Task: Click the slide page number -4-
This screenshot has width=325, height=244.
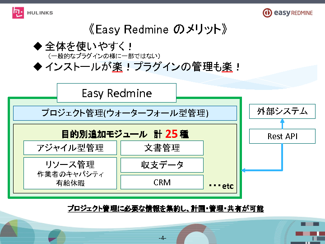Action: tap(162, 238)
